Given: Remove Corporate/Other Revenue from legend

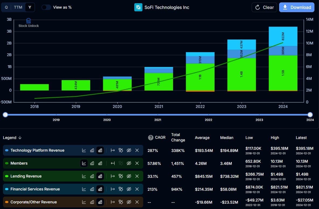Looking at the screenshot, I should click(137, 202).
